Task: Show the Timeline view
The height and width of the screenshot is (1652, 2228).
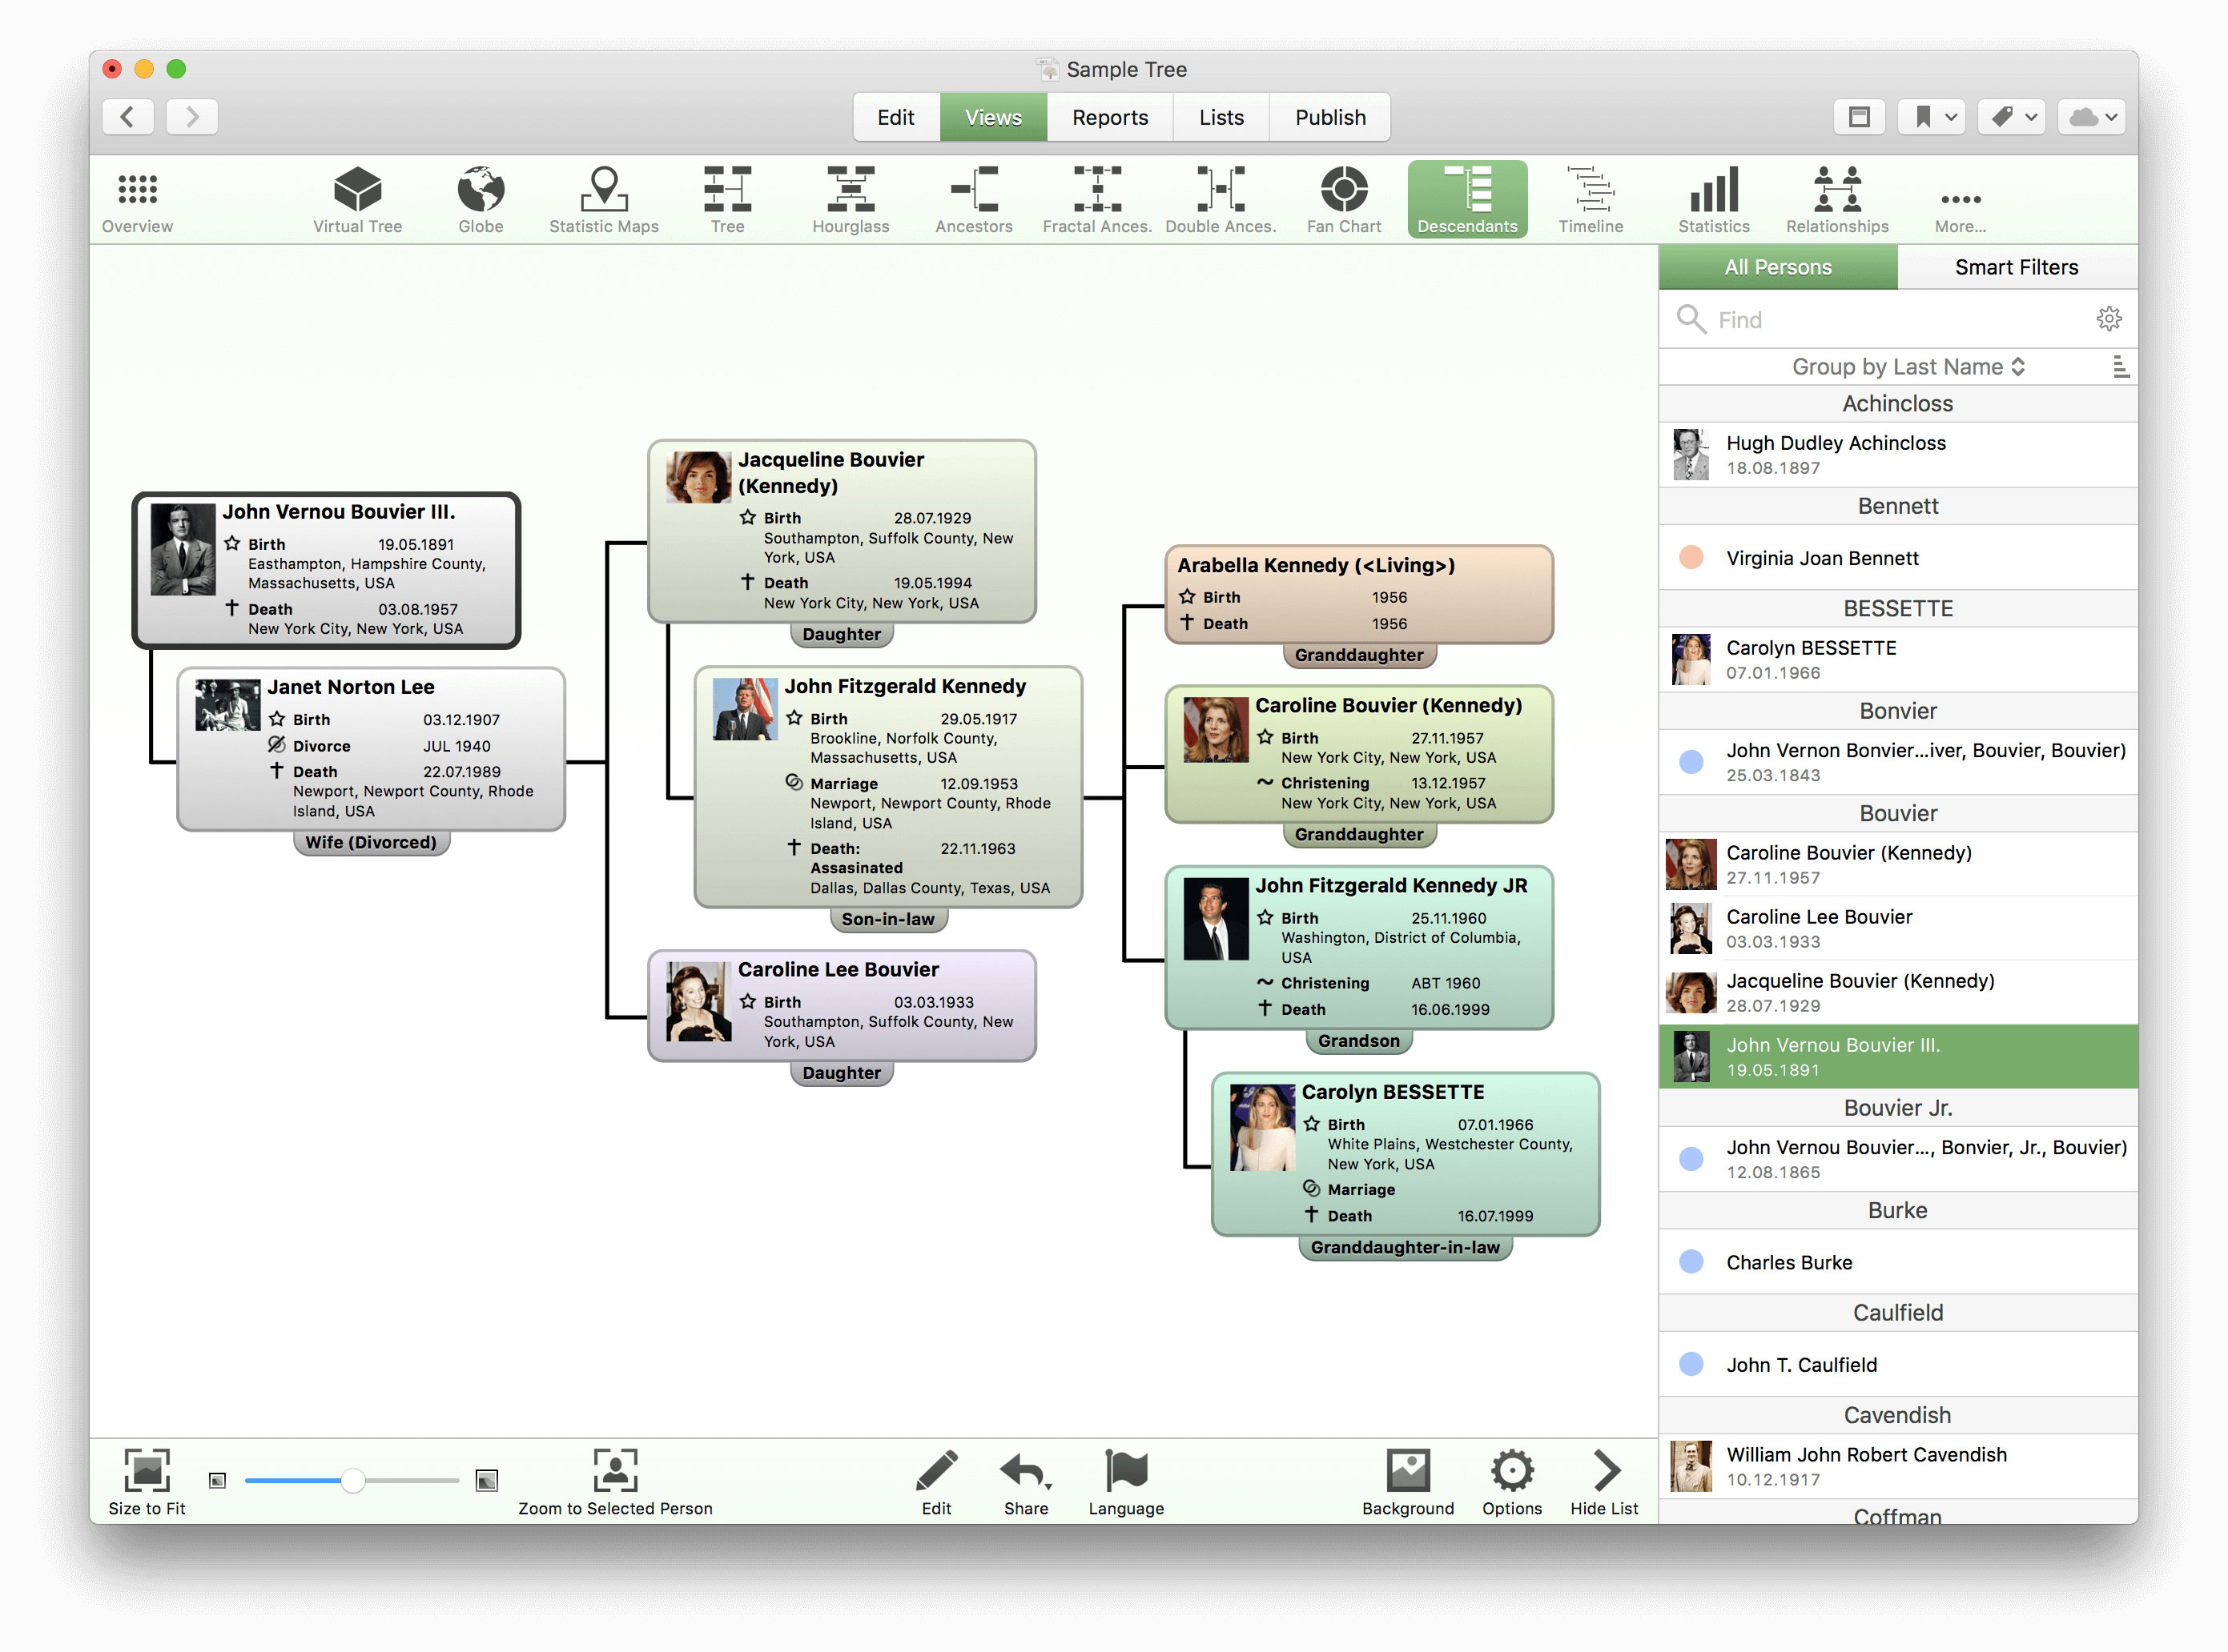Action: pyautogui.click(x=1590, y=199)
